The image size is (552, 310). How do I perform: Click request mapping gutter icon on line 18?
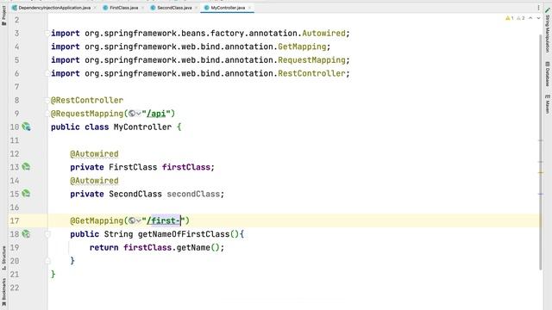[x=26, y=234]
